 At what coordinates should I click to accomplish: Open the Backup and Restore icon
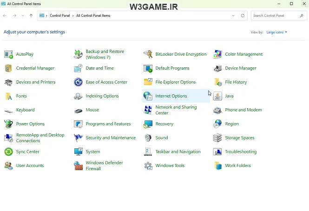click(x=78, y=54)
